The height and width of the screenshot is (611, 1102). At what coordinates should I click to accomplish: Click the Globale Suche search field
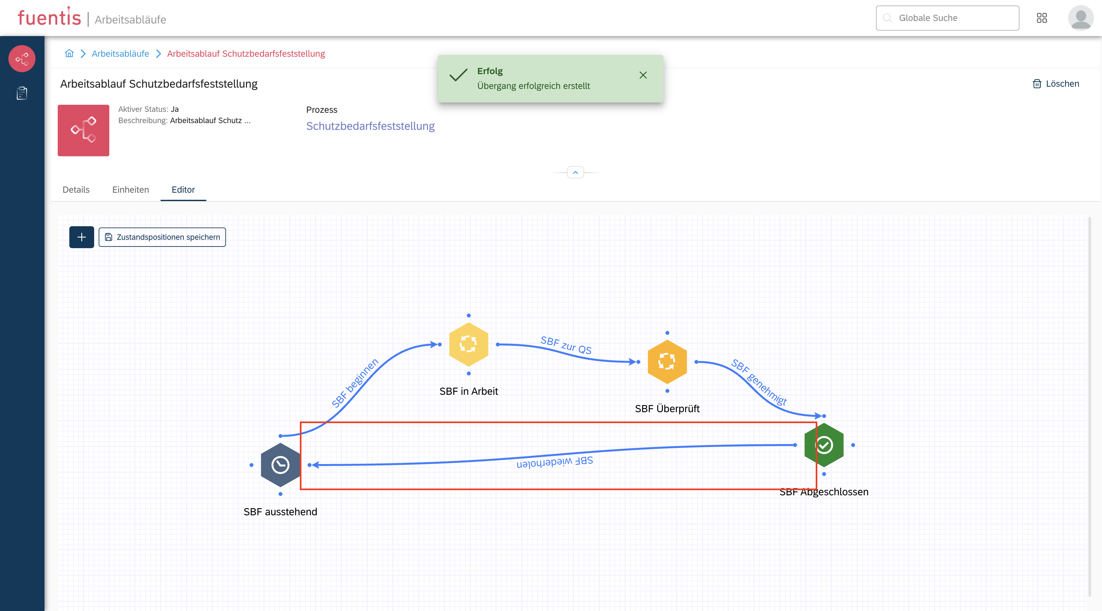[x=947, y=18]
